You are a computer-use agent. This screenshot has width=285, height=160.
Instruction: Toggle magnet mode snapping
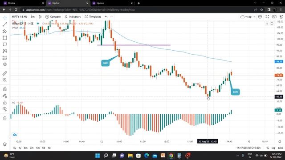pos(5,89)
